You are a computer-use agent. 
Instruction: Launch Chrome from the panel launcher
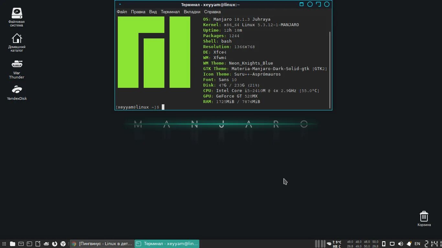coord(63,244)
